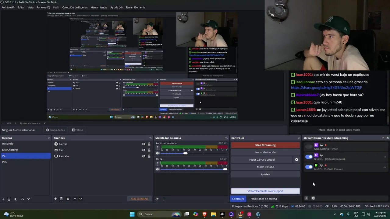Open more options for JayCOL Kick output
The height and width of the screenshot is (219, 390).
(384, 167)
